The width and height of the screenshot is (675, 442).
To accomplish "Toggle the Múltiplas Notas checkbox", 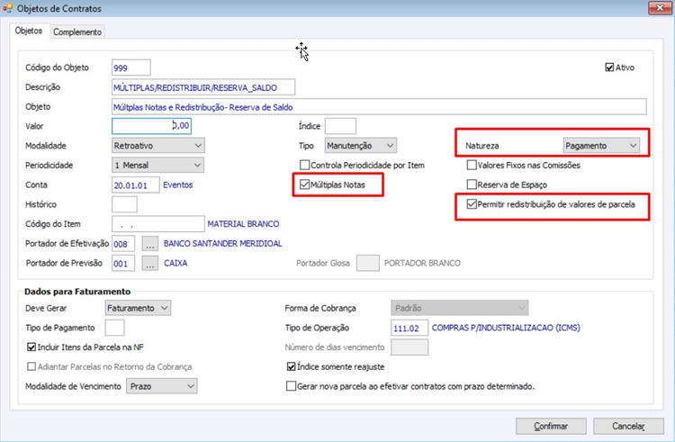I will point(305,185).
